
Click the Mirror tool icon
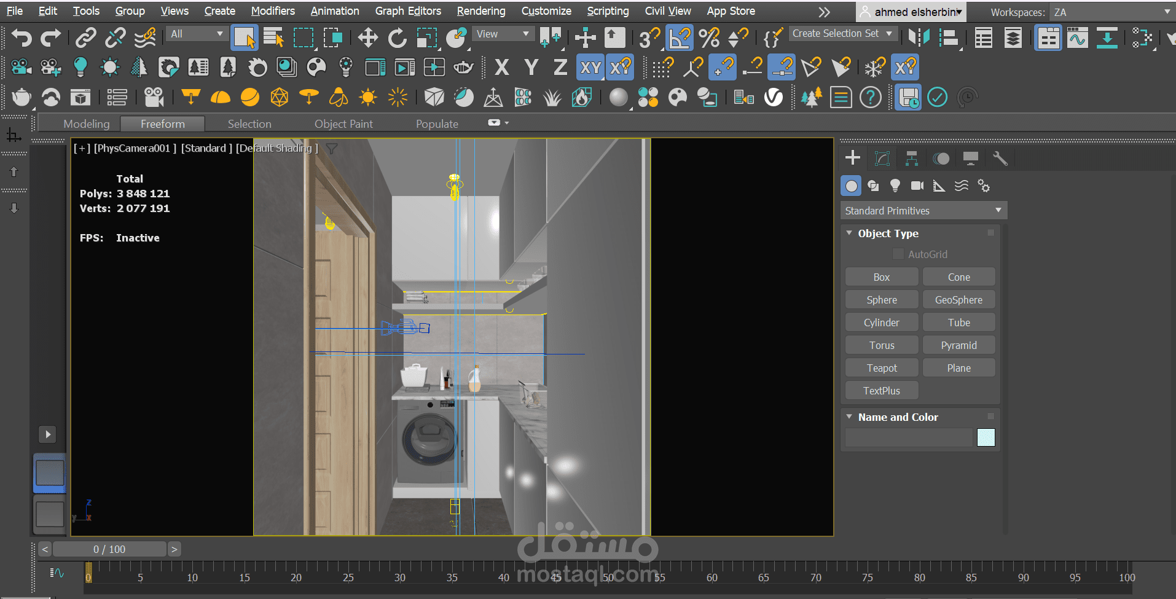pyautogui.click(x=919, y=38)
